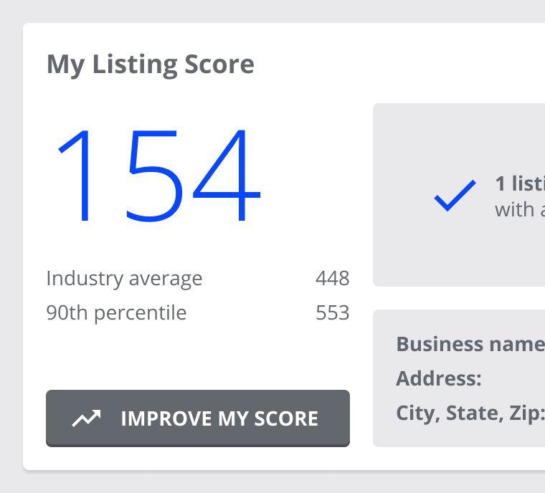
Task: Click the blue checkmark icon
Action: [455, 195]
